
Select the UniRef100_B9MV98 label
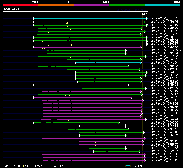click(x=164, y=85)
